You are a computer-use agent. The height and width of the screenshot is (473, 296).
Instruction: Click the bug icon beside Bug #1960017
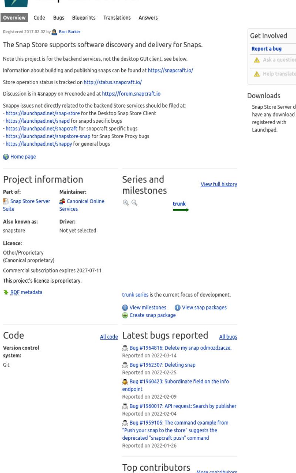125,406
